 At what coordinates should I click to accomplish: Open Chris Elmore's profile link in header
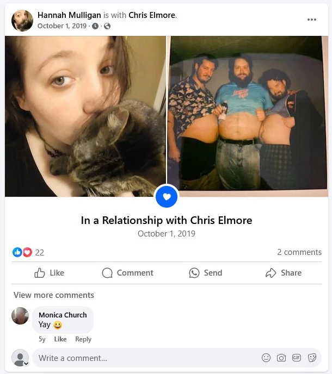152,15
